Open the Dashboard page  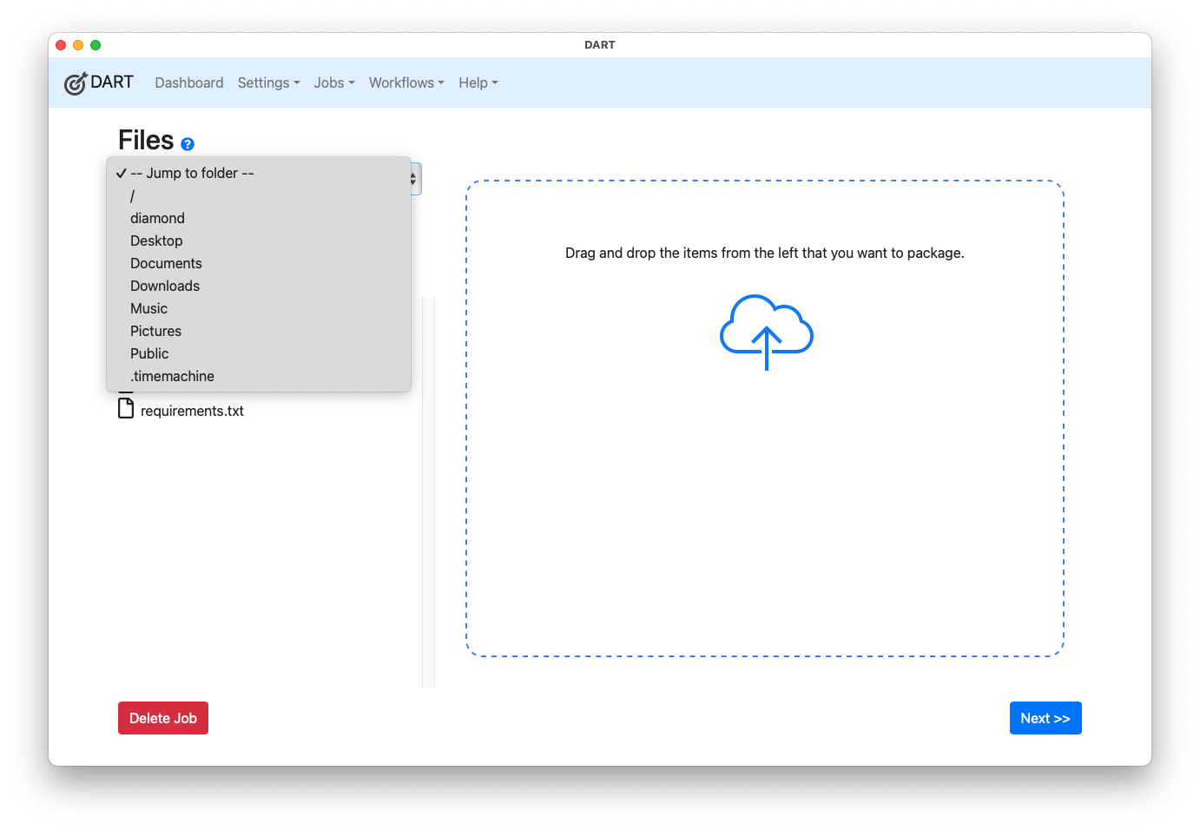click(x=188, y=82)
